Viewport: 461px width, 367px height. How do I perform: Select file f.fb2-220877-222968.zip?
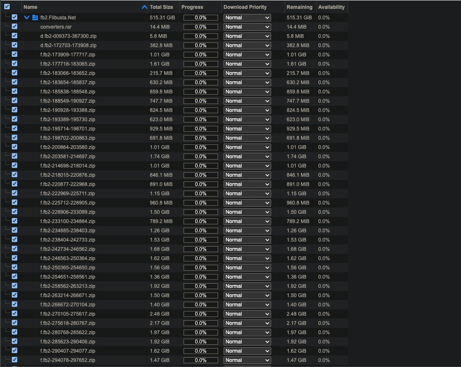[x=68, y=184]
